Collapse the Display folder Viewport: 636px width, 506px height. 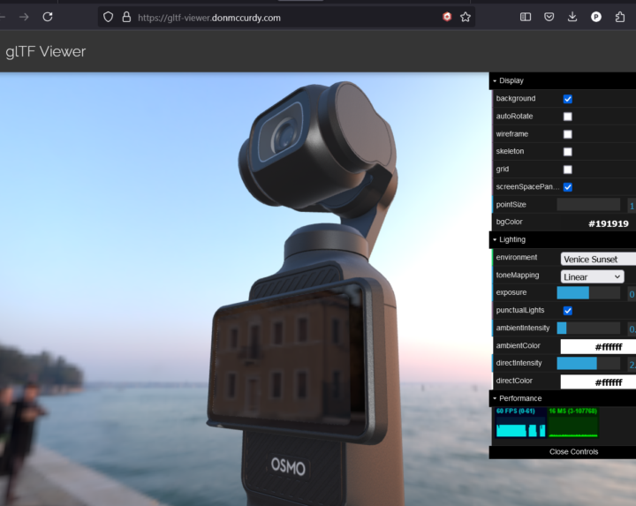tap(563, 80)
